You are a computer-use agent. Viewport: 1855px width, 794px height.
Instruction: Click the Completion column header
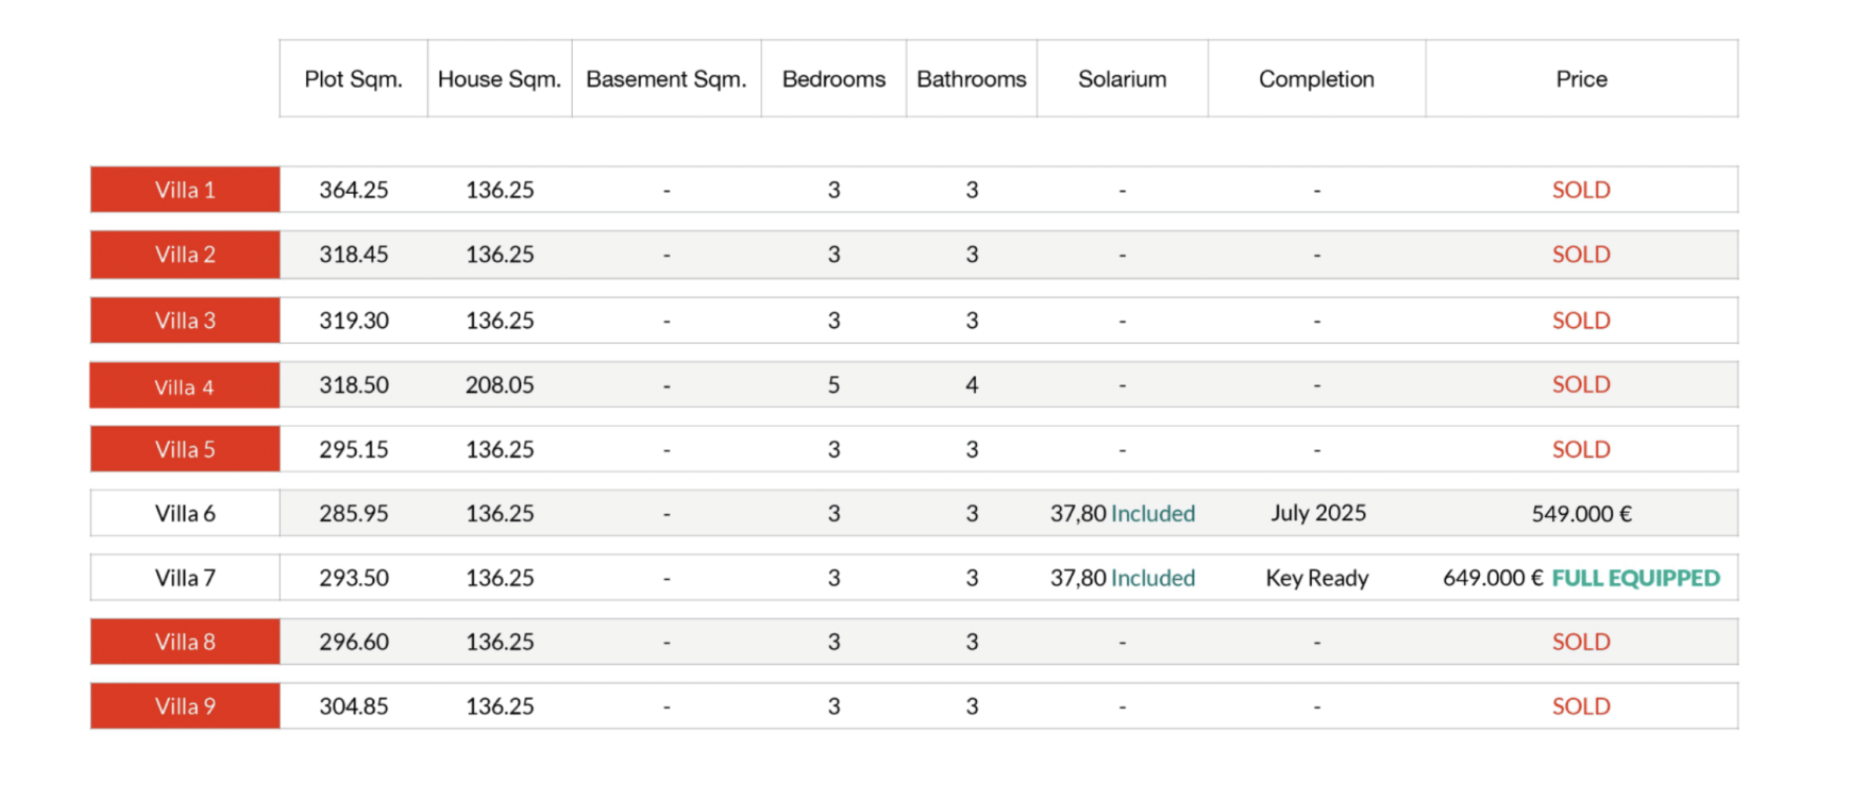pyautogui.click(x=1317, y=78)
